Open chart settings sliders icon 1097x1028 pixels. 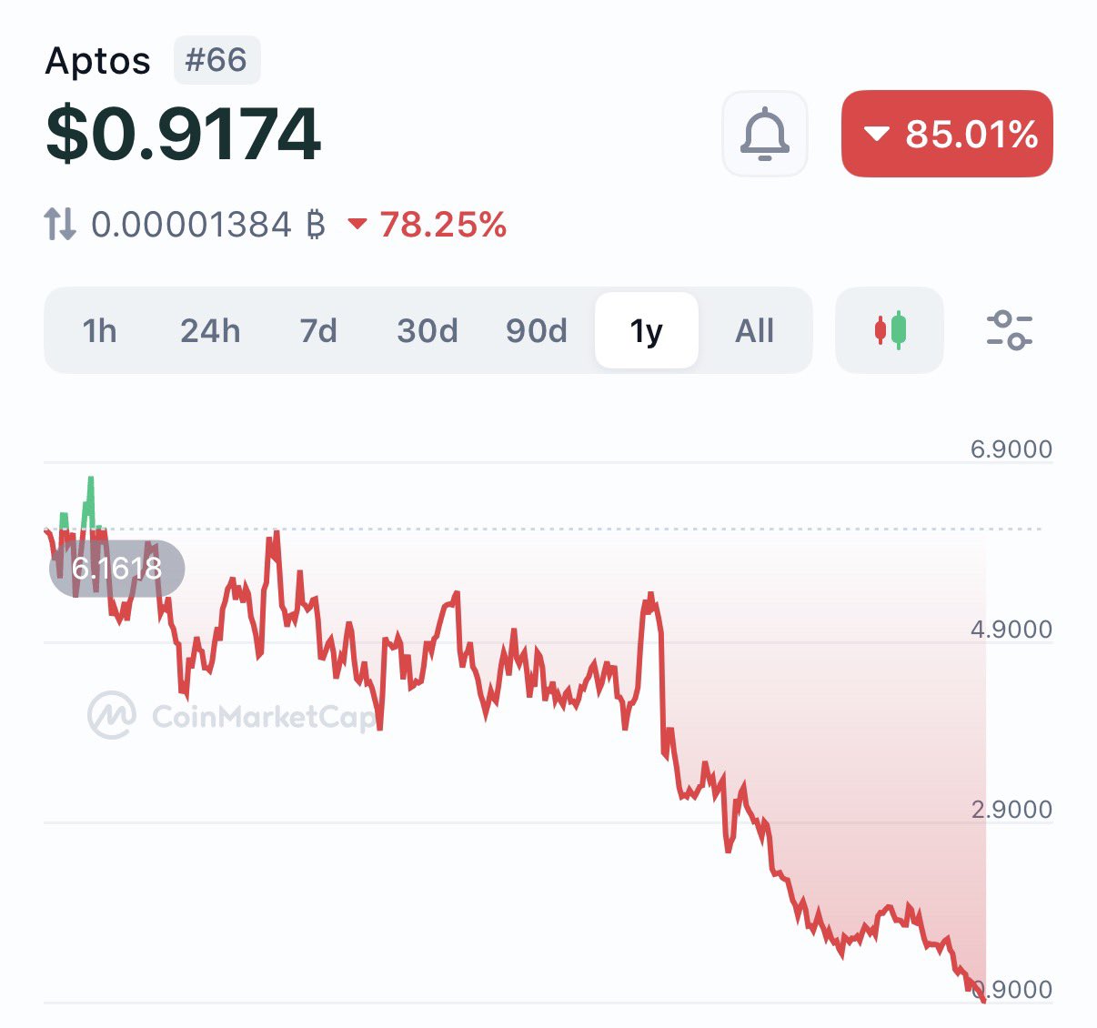coord(1009,330)
